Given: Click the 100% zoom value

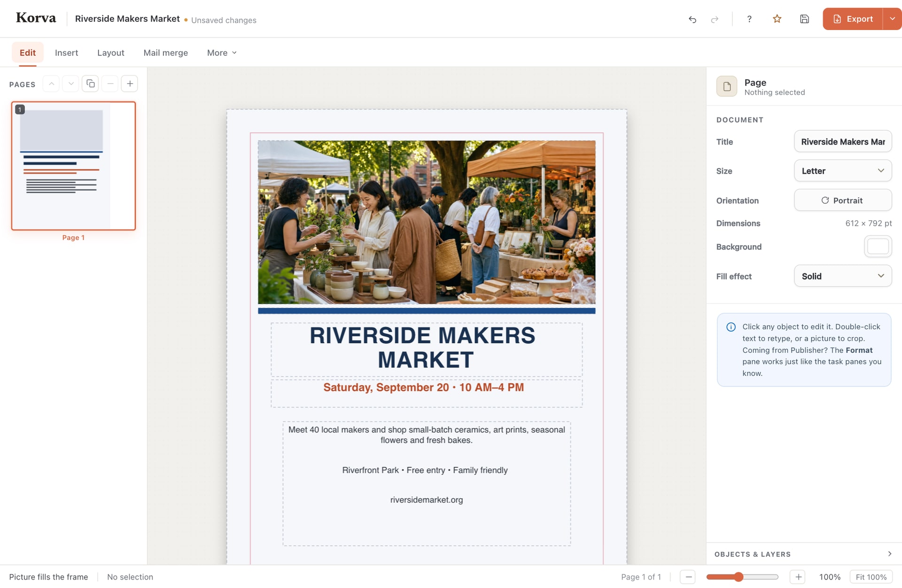Looking at the screenshot, I should pos(830,577).
